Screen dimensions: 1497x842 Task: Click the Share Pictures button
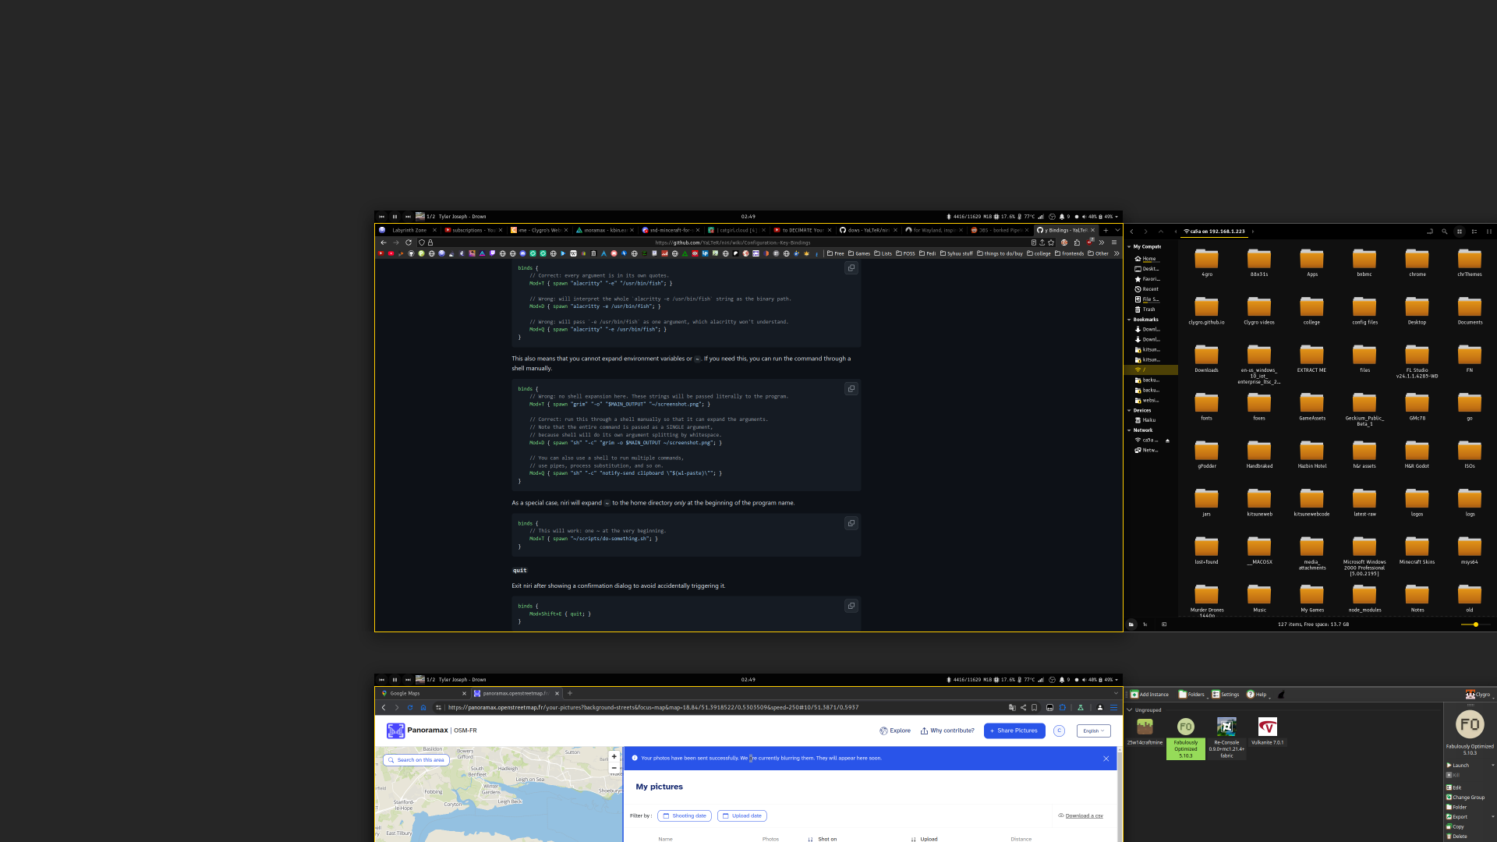click(1014, 731)
